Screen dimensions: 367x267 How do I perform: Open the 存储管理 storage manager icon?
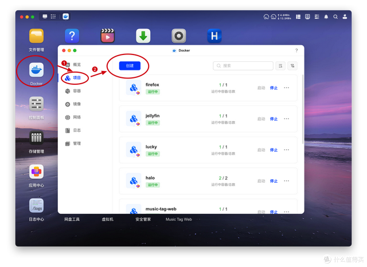(x=36, y=138)
